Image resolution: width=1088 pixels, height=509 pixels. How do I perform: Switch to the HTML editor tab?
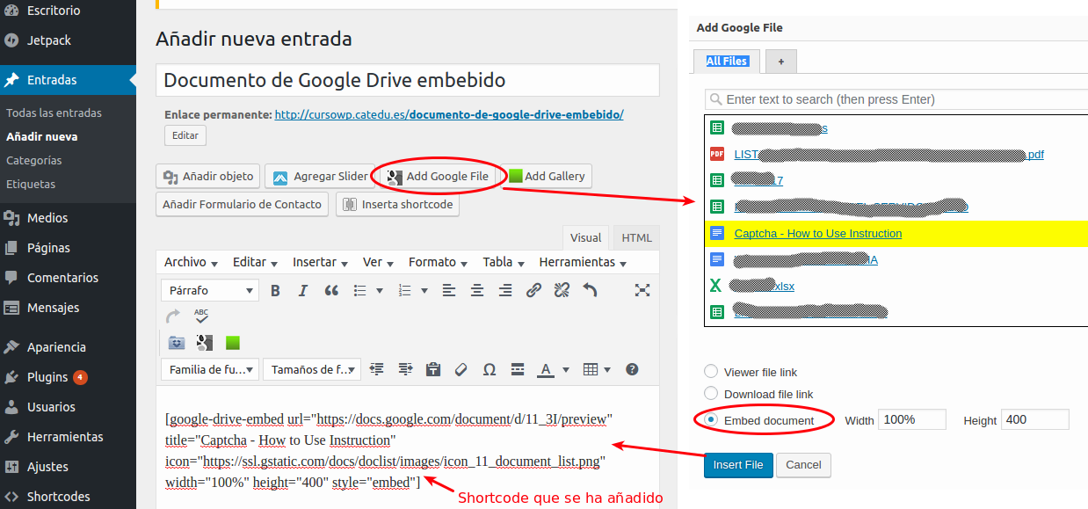coord(637,237)
